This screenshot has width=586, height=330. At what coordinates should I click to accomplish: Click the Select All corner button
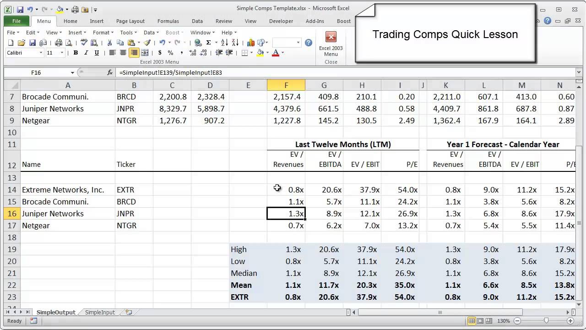click(12, 85)
